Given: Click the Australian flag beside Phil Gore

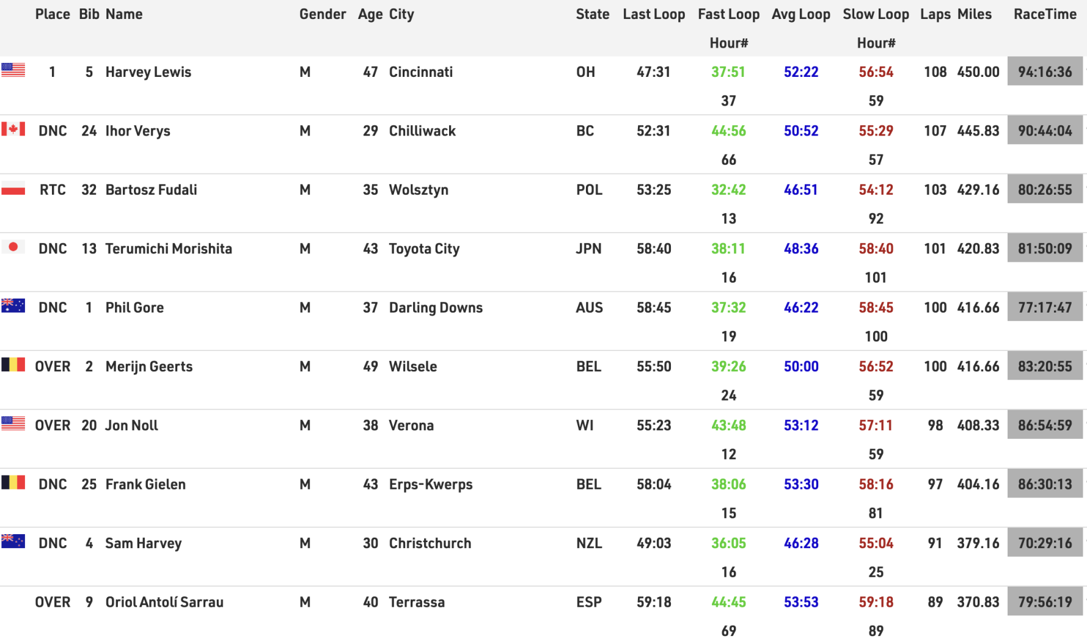Looking at the screenshot, I should [13, 305].
